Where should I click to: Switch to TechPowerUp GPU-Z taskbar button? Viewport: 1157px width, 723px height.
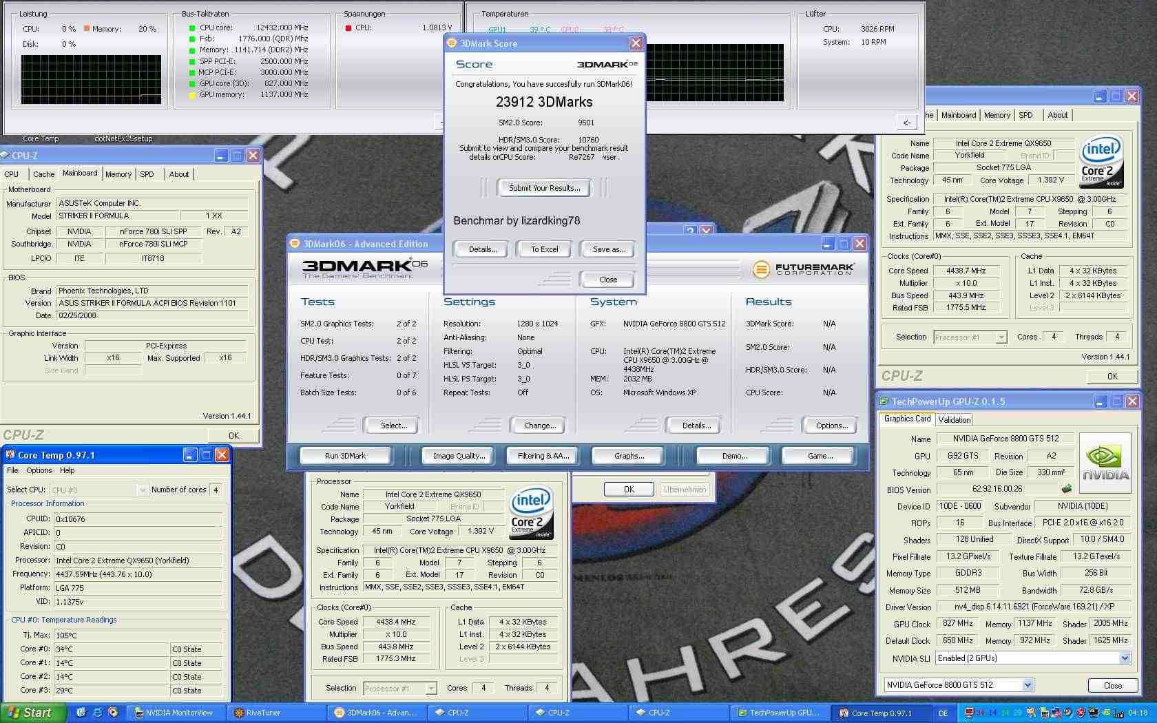(x=779, y=713)
